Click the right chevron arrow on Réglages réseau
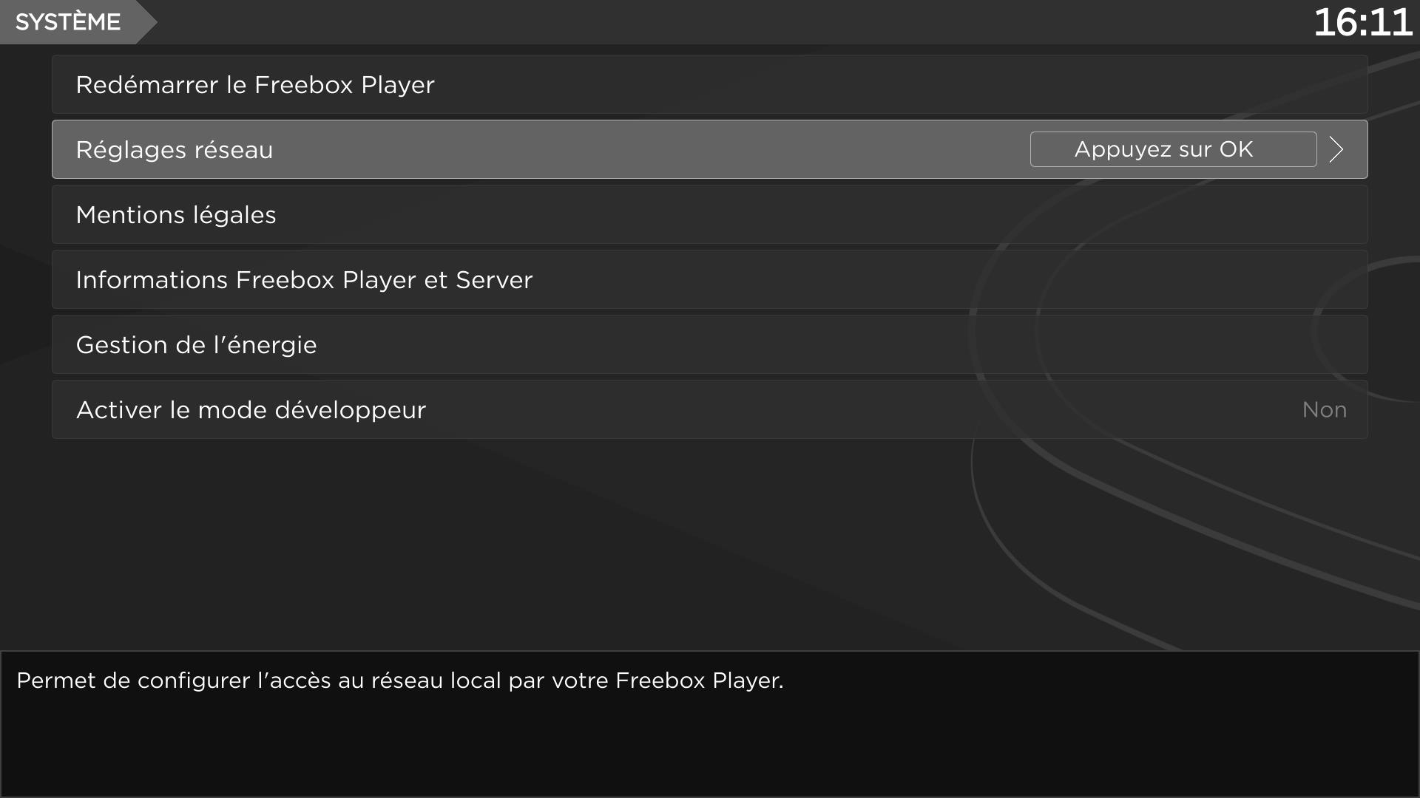 point(1336,149)
